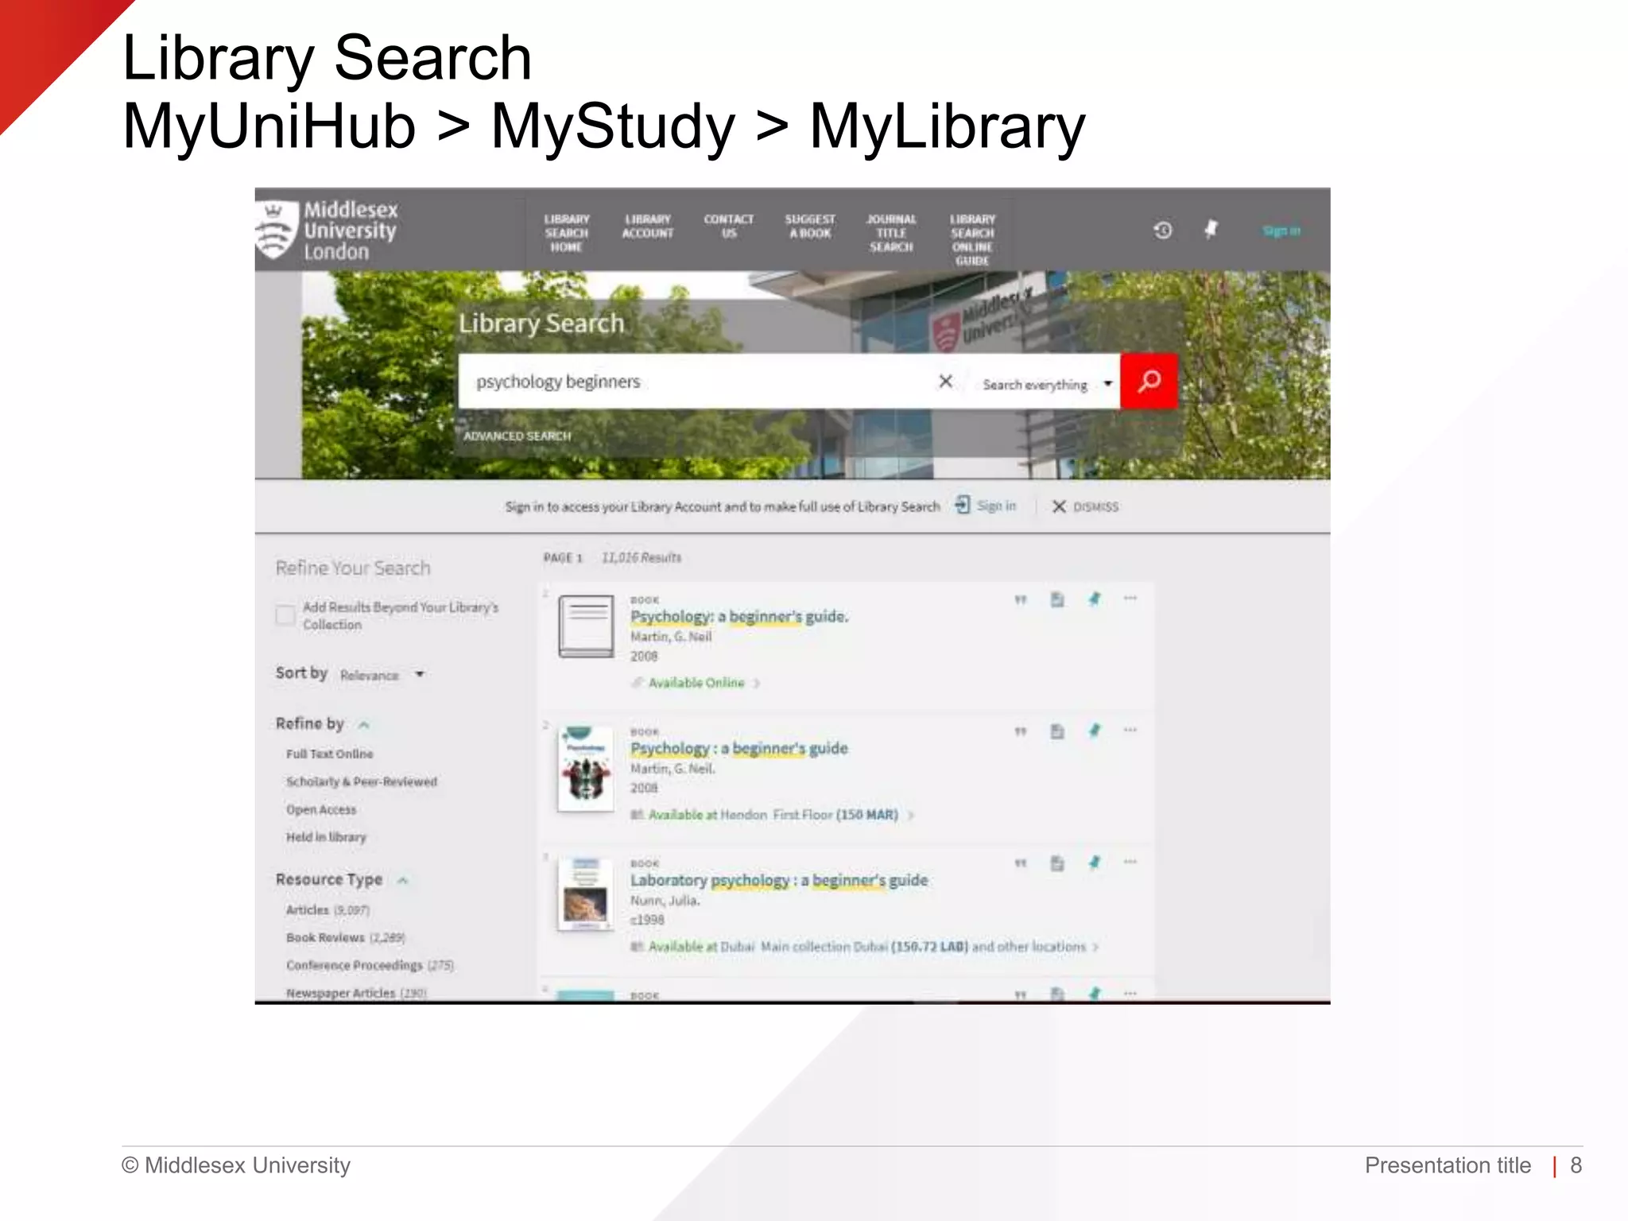
Task: Open Contact Us menu item
Action: pyautogui.click(x=729, y=227)
